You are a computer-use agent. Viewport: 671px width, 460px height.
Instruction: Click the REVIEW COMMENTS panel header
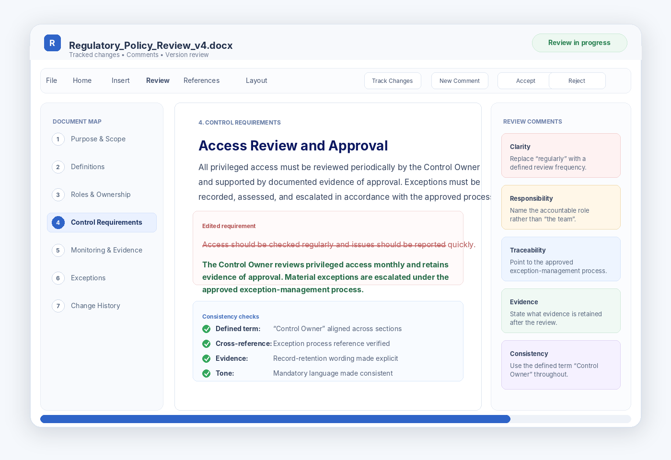[x=532, y=122]
